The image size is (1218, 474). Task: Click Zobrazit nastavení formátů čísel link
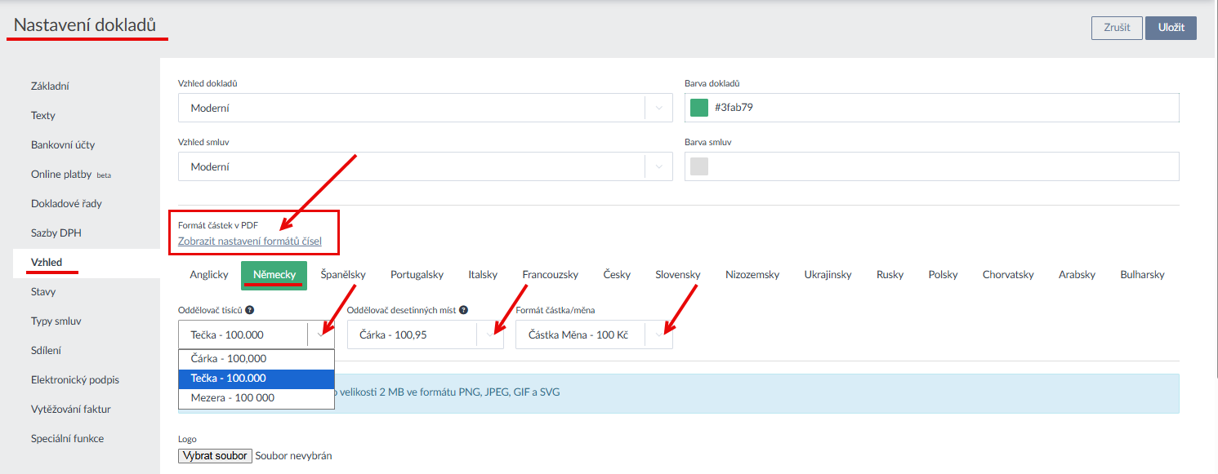coord(250,241)
